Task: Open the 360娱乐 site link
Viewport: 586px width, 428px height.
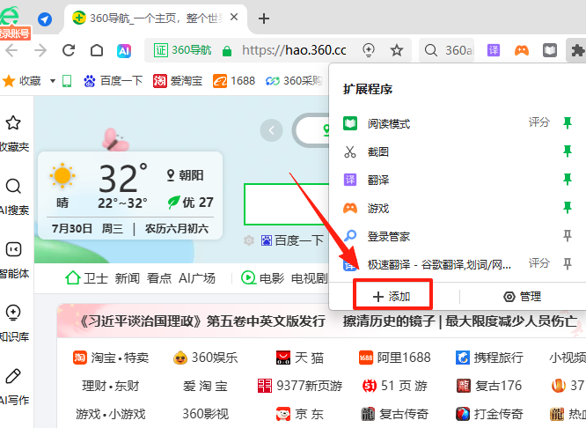Action: tap(206, 358)
